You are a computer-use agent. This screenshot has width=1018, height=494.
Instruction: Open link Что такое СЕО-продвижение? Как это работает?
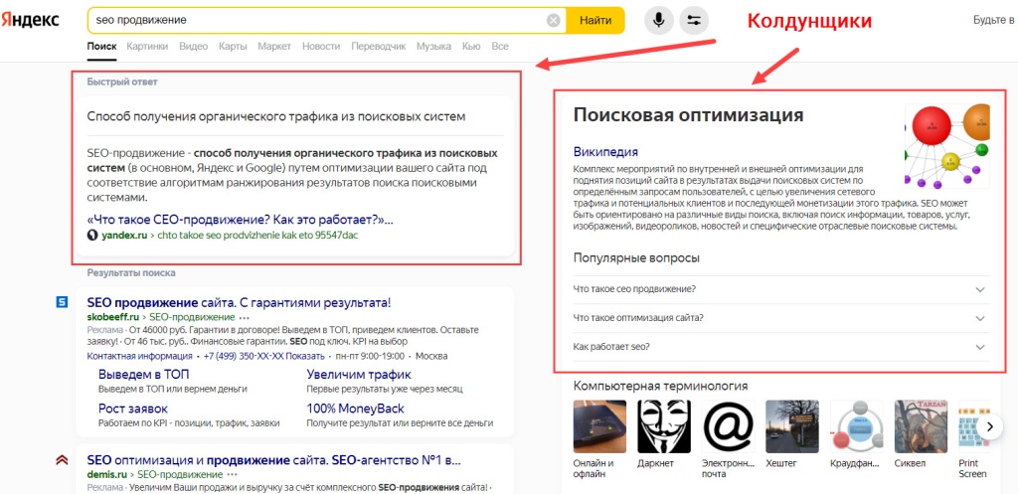pos(241,220)
